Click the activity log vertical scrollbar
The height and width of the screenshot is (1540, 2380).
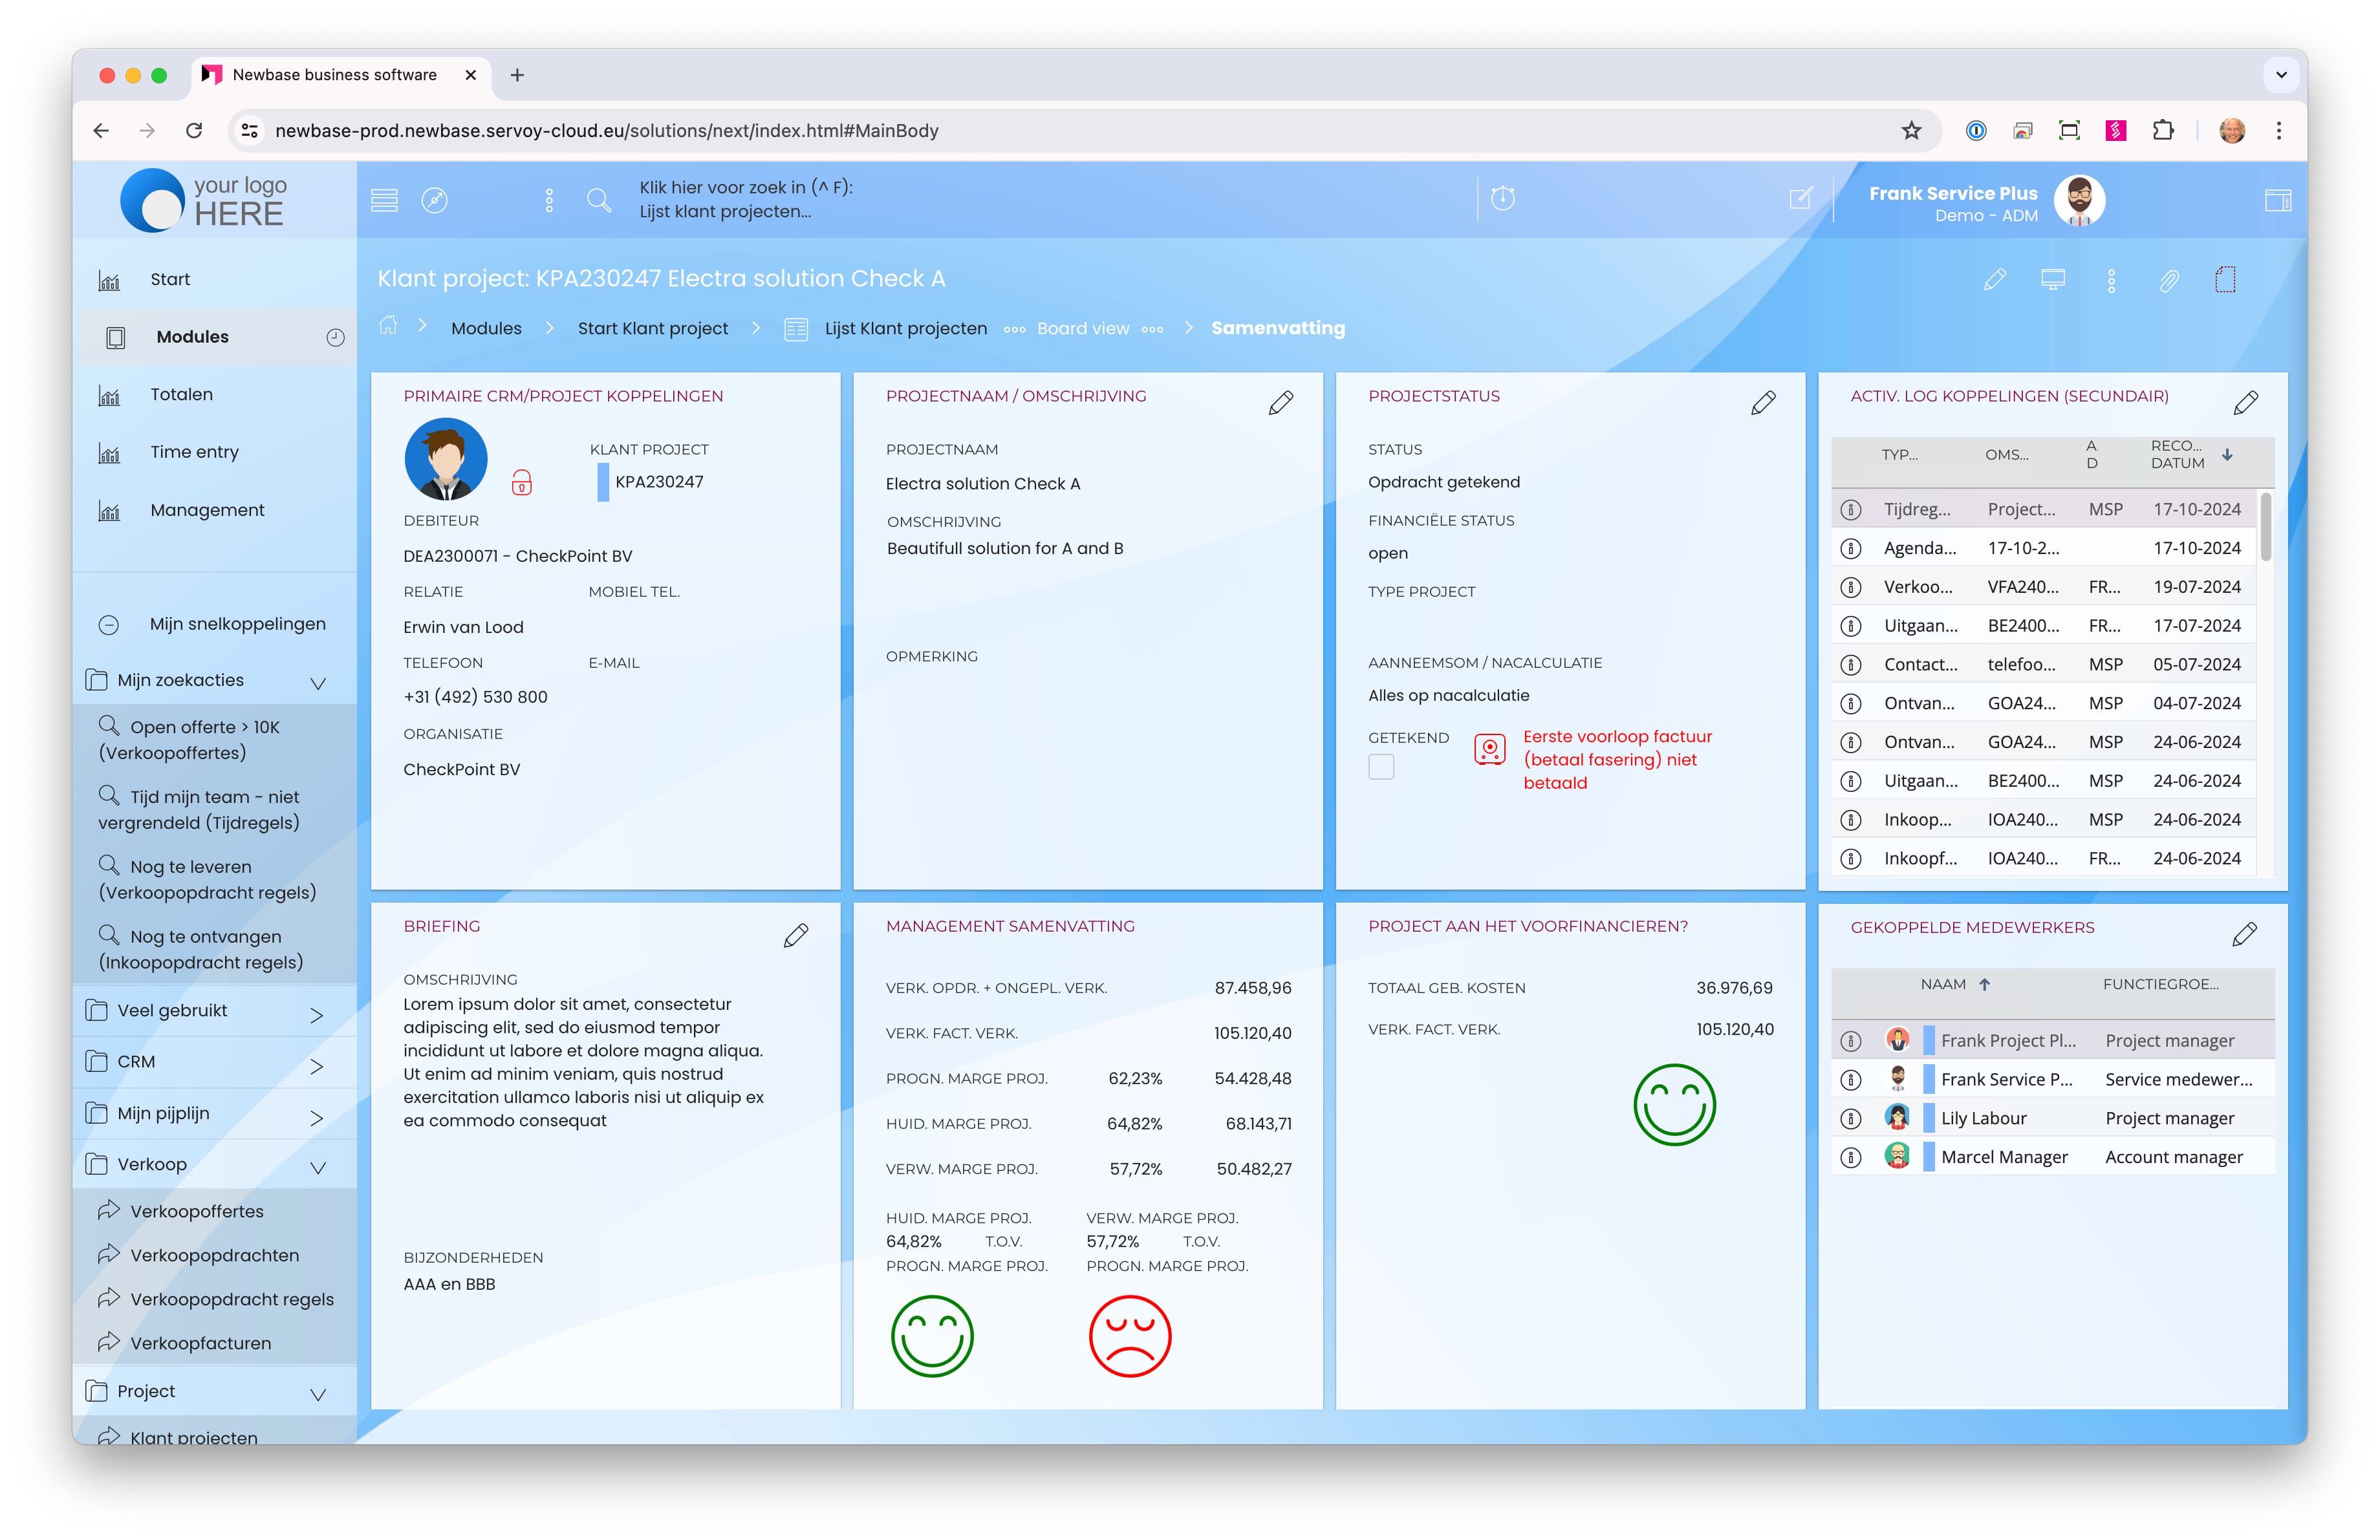tap(2265, 527)
